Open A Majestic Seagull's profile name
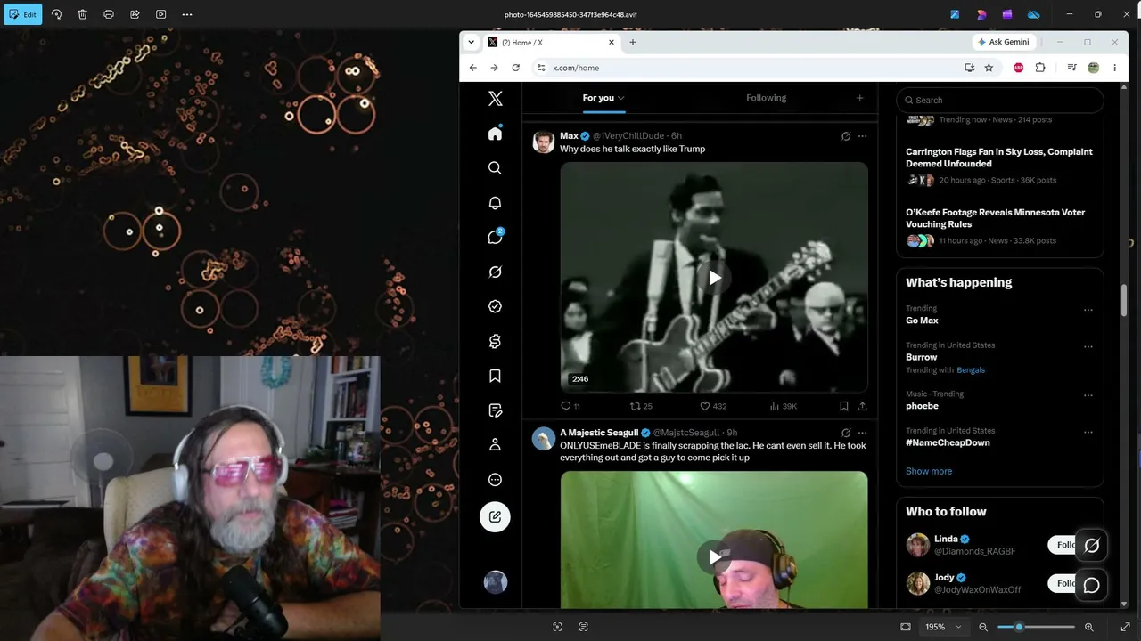 pos(600,433)
